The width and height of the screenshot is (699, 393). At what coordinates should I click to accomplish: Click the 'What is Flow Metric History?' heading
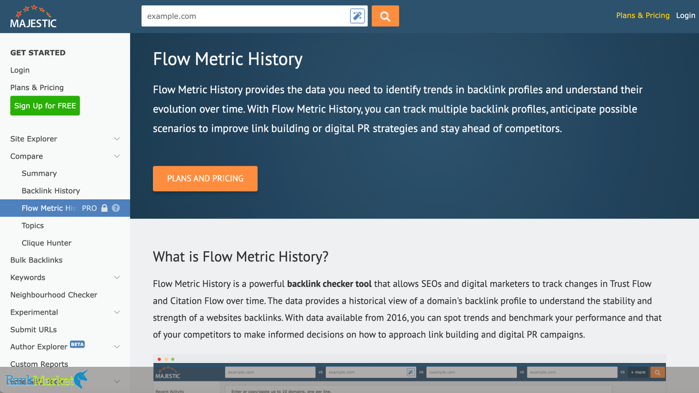241,257
